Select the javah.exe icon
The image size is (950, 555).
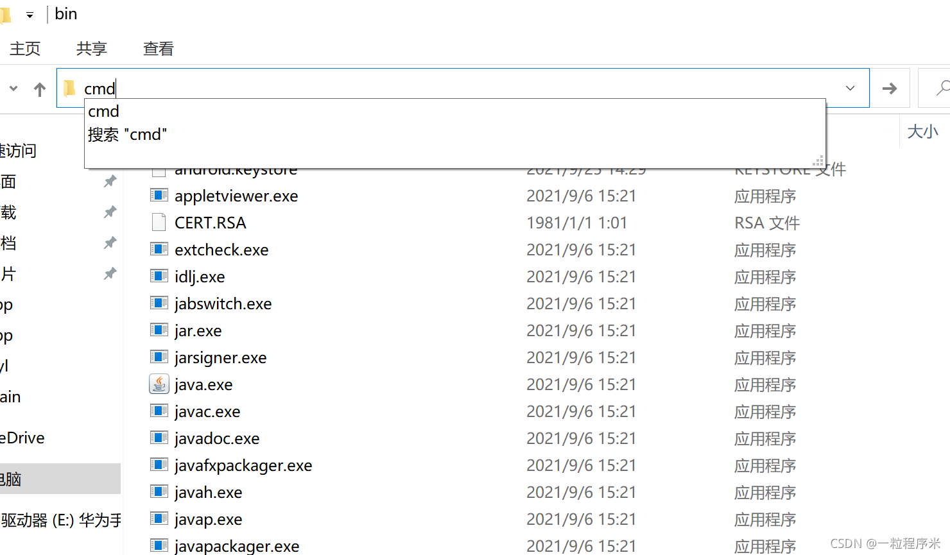[x=159, y=491]
